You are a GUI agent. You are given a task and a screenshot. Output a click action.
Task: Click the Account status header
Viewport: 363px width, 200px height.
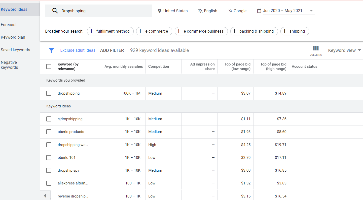[304, 66]
